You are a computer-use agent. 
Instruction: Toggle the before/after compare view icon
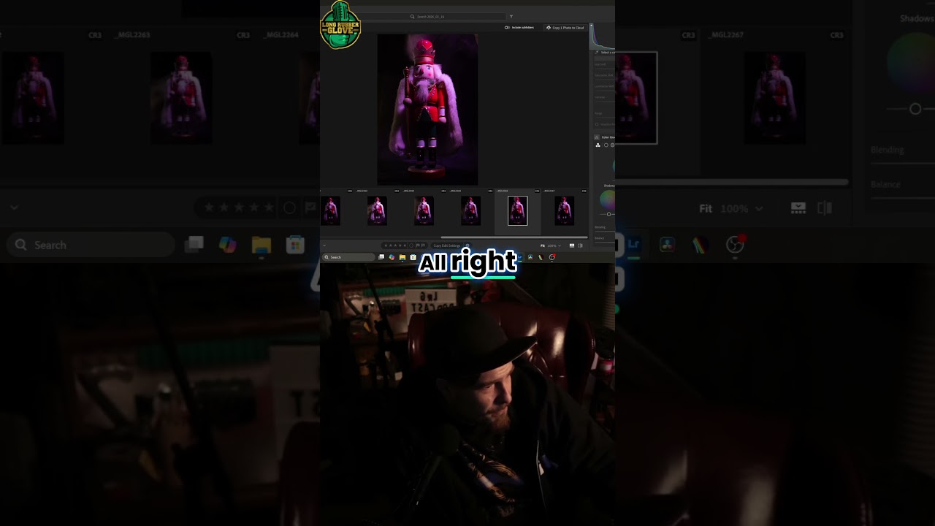tap(580, 245)
